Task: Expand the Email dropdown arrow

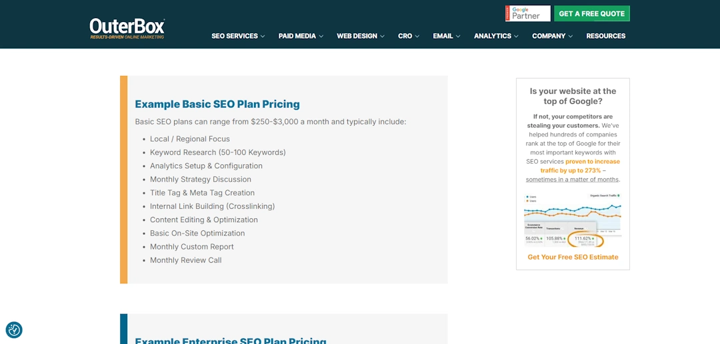Action: (x=458, y=36)
